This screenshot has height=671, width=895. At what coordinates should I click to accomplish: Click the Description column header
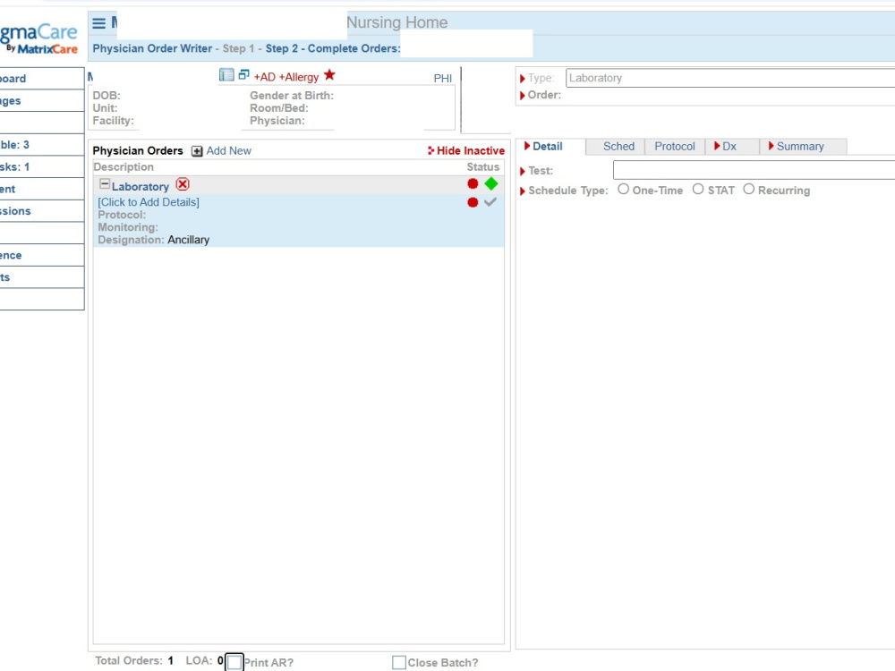pyautogui.click(x=124, y=166)
